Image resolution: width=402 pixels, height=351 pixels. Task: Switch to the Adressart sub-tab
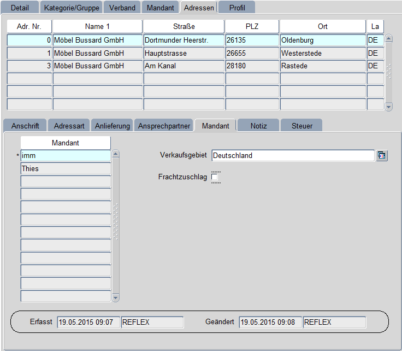coord(69,126)
